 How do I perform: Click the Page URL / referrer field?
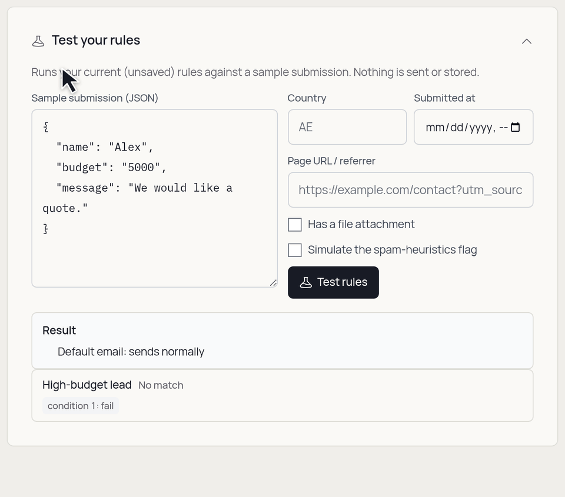[x=410, y=190]
